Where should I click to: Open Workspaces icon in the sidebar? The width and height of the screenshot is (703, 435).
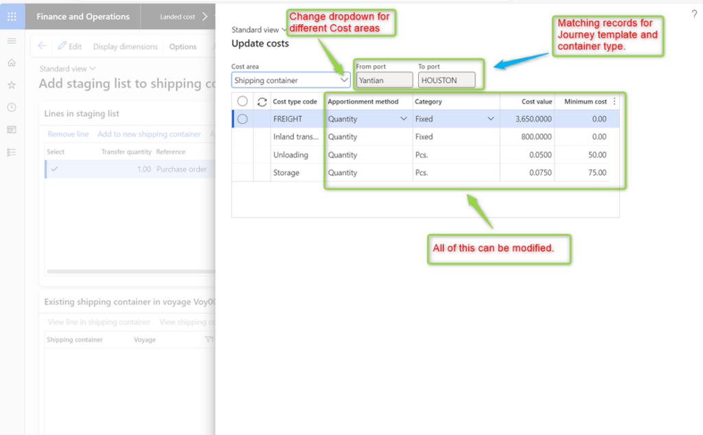pyautogui.click(x=12, y=130)
